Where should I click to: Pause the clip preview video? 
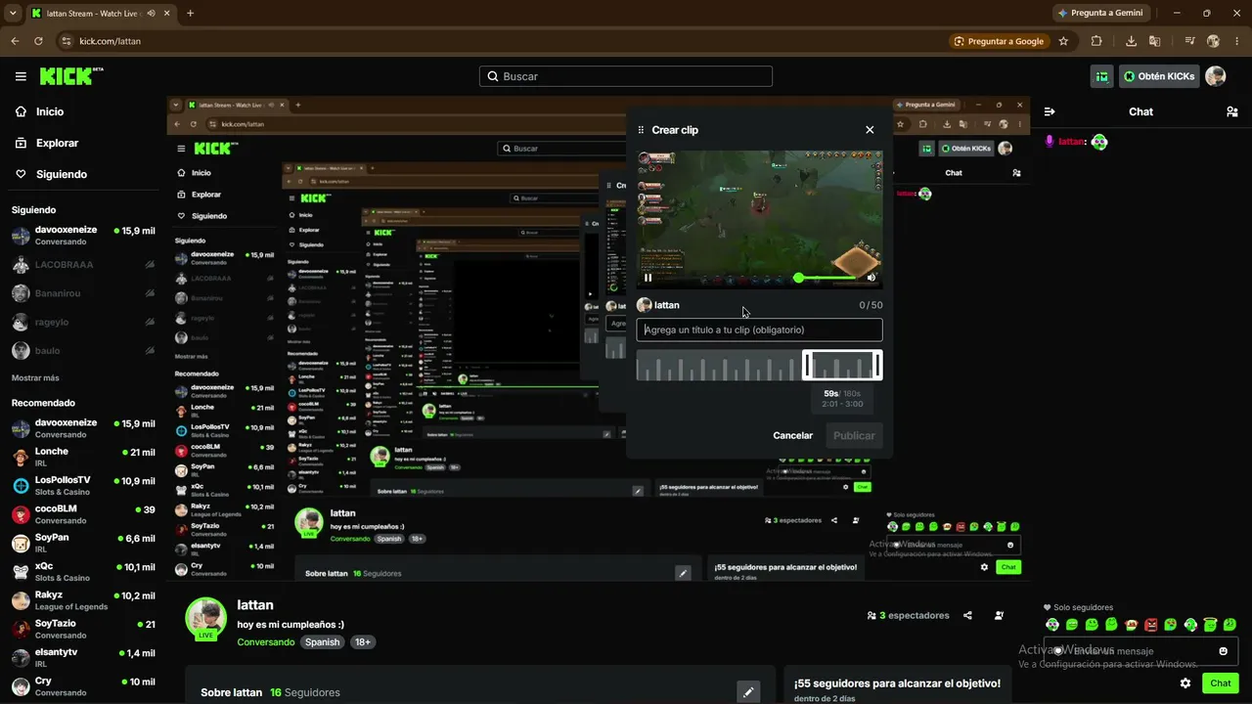click(648, 278)
